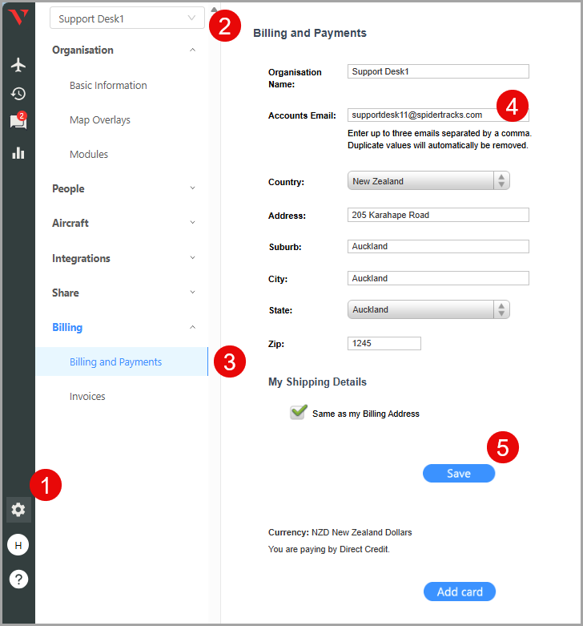Toggle Same as my Billing Address checkbox
This screenshot has height=626, width=583.
(x=299, y=412)
